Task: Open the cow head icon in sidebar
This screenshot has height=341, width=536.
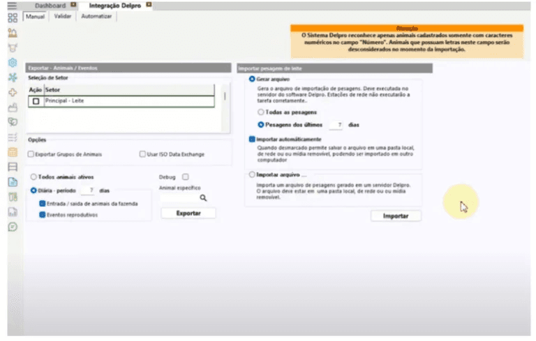Action: pyautogui.click(x=13, y=48)
